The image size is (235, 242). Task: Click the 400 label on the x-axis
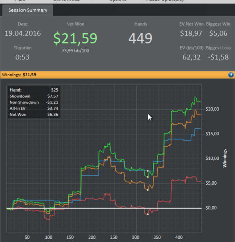pos(179,237)
